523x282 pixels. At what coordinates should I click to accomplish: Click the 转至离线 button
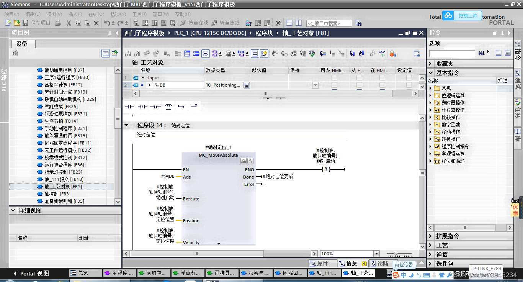[226, 23]
